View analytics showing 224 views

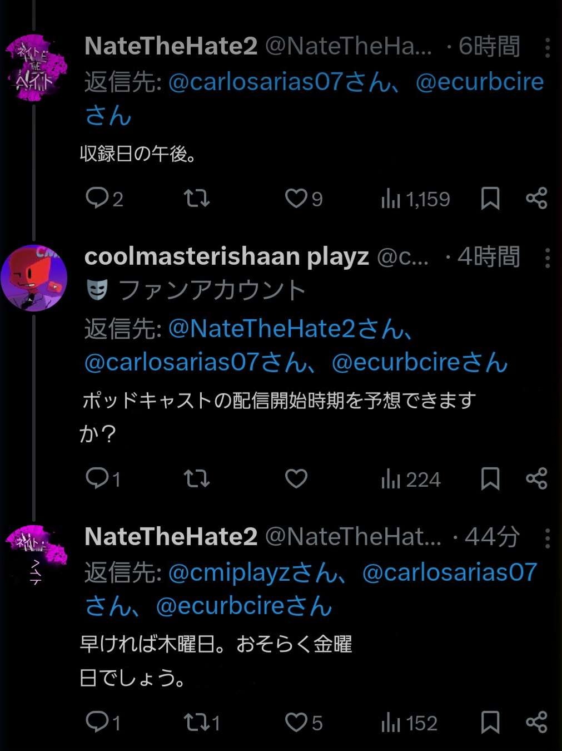point(411,478)
